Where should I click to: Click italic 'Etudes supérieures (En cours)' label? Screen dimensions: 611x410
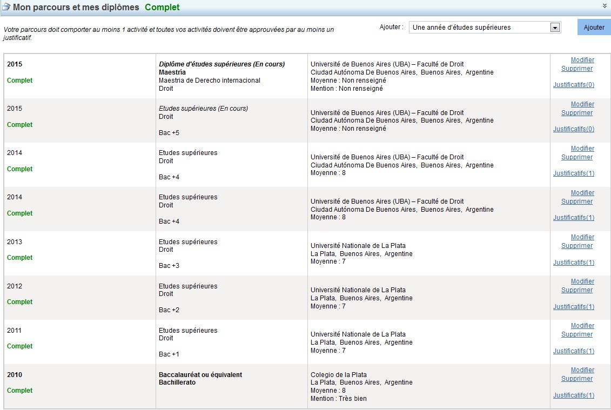click(x=203, y=109)
